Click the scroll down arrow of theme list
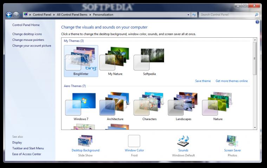 [x=255, y=127]
